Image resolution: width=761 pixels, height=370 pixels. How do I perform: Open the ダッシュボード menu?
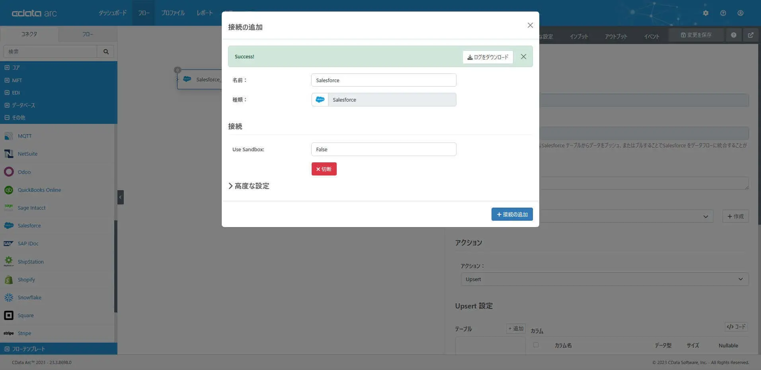[113, 13]
